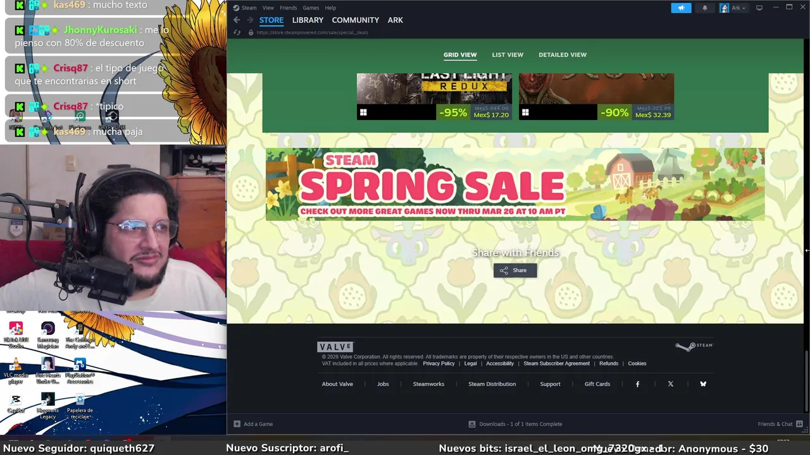The height and width of the screenshot is (455, 810).
Task: Open Five Hearts Under One desktop shortcut
Action: click(x=47, y=371)
